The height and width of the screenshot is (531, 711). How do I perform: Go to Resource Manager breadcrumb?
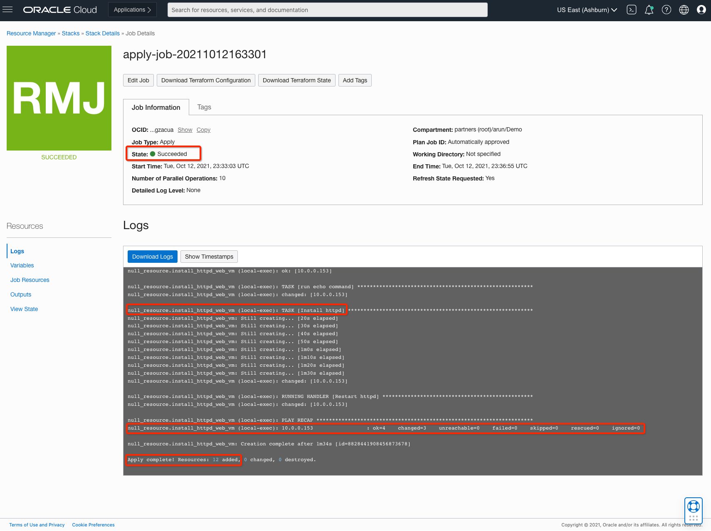(31, 33)
